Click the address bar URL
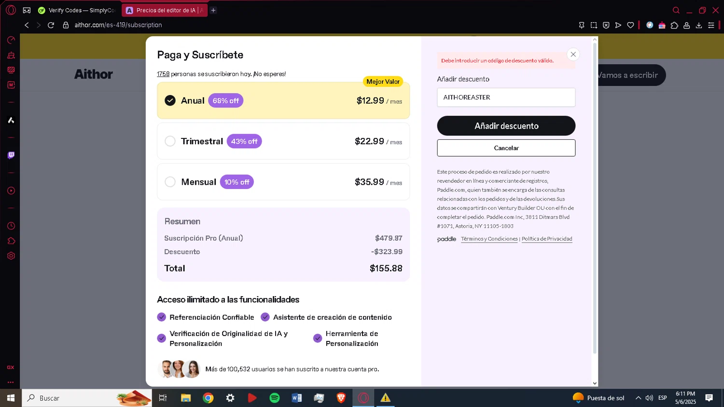This screenshot has width=724, height=407. pos(118,25)
